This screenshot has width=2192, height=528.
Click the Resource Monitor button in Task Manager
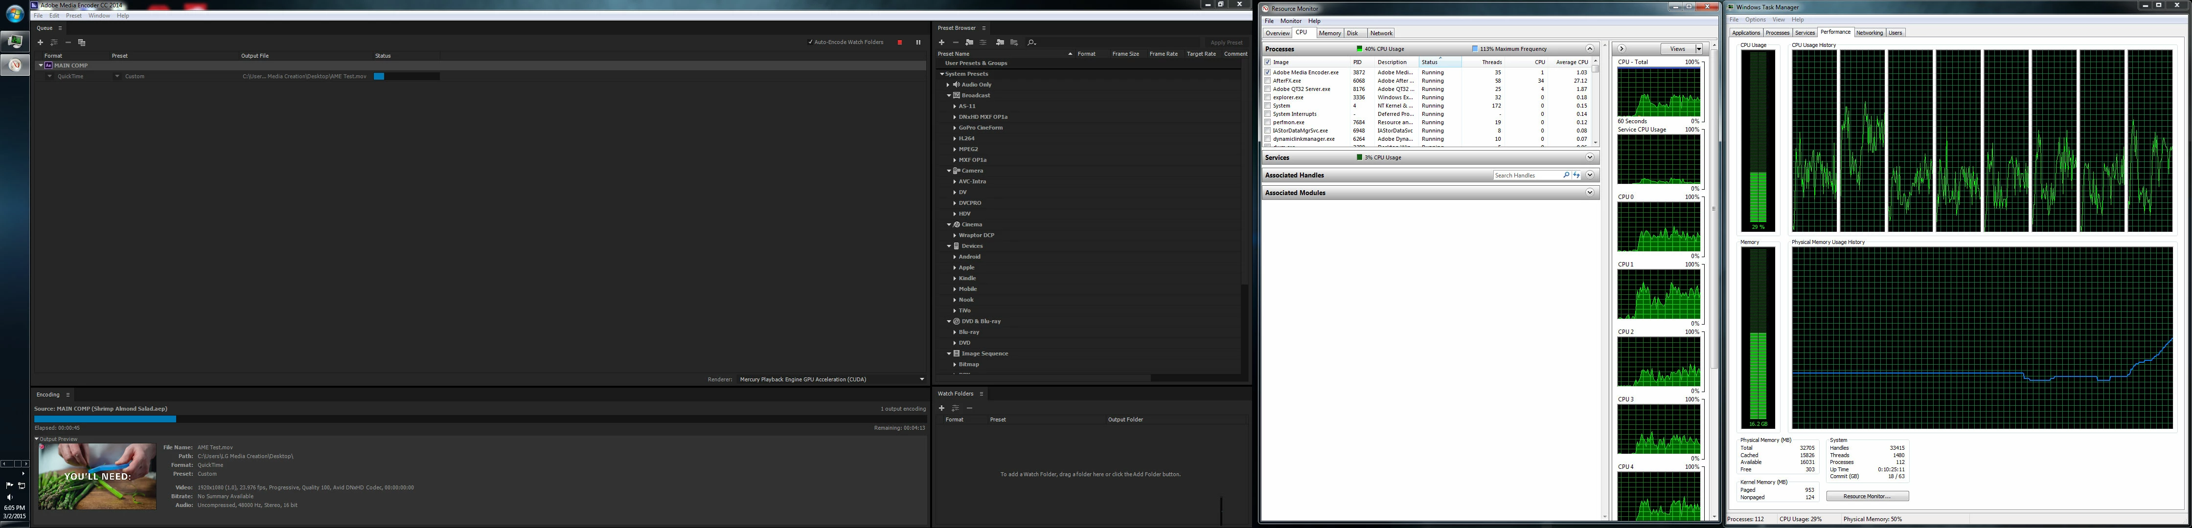pos(1867,496)
